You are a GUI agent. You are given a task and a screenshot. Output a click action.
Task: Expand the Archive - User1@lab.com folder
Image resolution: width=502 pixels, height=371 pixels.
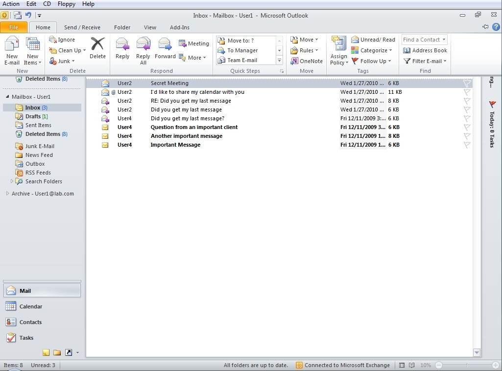(x=7, y=194)
